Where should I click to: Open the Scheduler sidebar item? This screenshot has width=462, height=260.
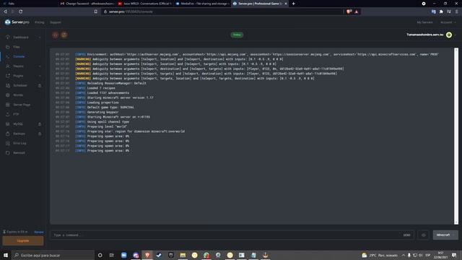tap(20, 85)
